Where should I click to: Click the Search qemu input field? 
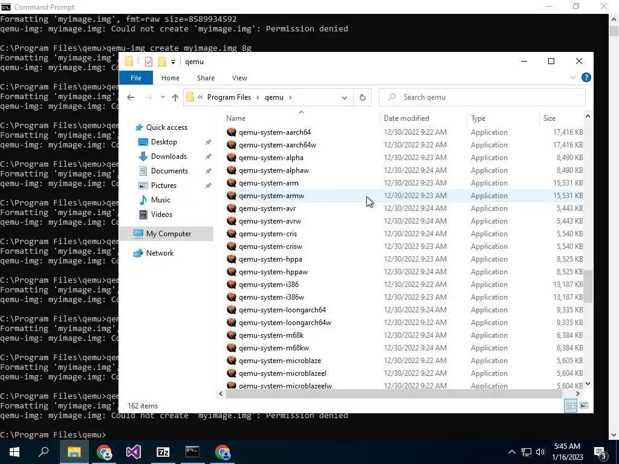pos(482,97)
